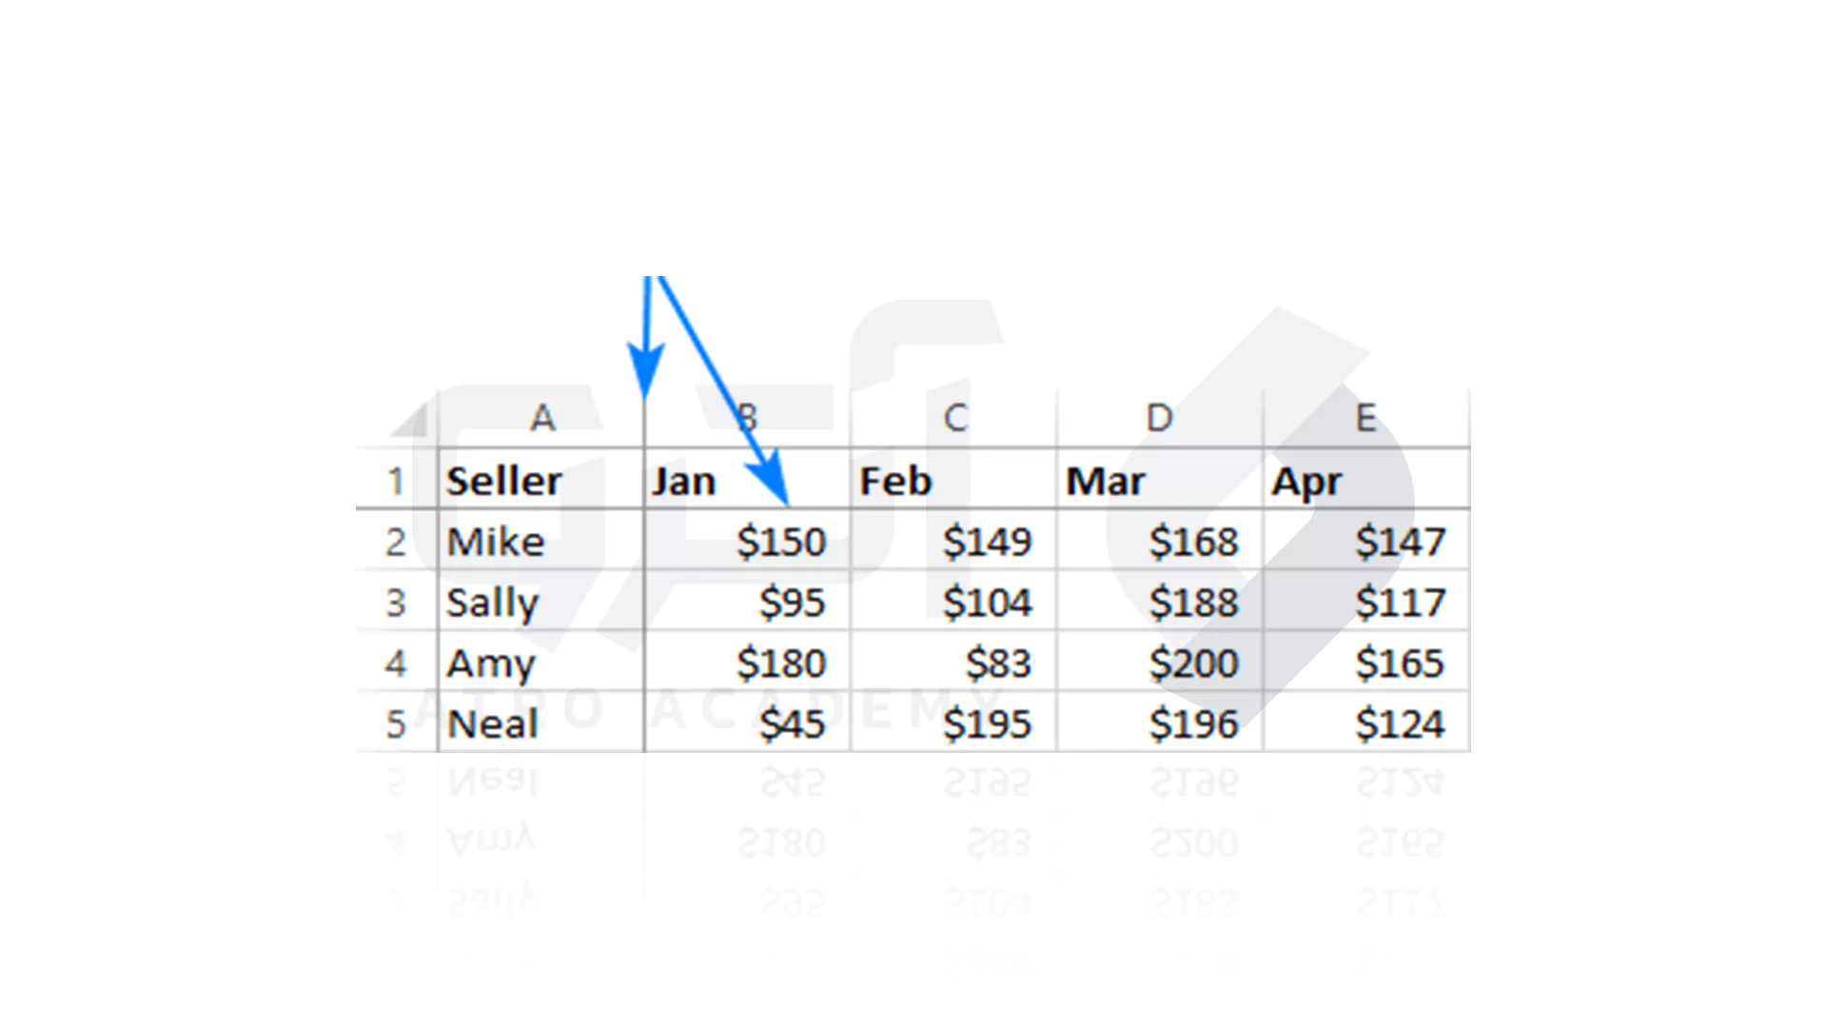The width and height of the screenshot is (1827, 1028).
Task: Select row 1 header
Action: (x=397, y=479)
